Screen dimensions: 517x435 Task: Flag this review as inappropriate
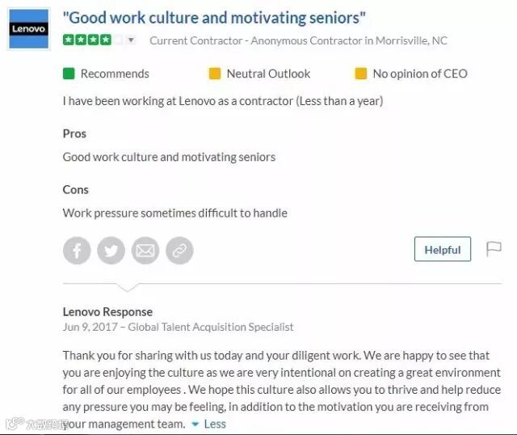tap(494, 249)
